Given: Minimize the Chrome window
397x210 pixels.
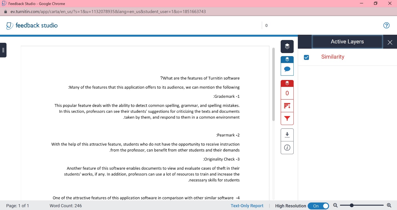Looking at the screenshot, I should [361, 3].
